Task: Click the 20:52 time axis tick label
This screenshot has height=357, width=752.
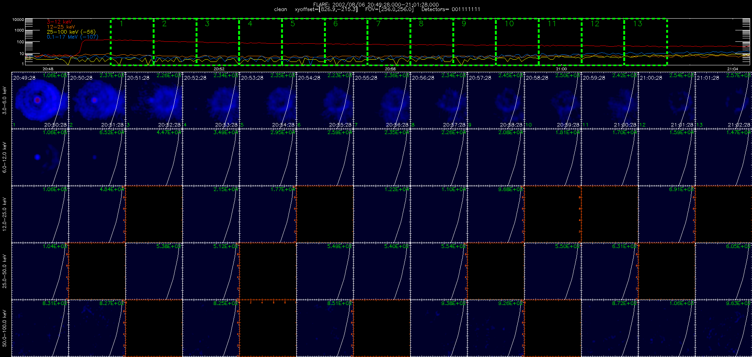Action: [219, 69]
